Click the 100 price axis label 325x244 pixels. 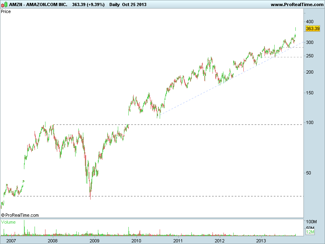[x=310, y=122]
